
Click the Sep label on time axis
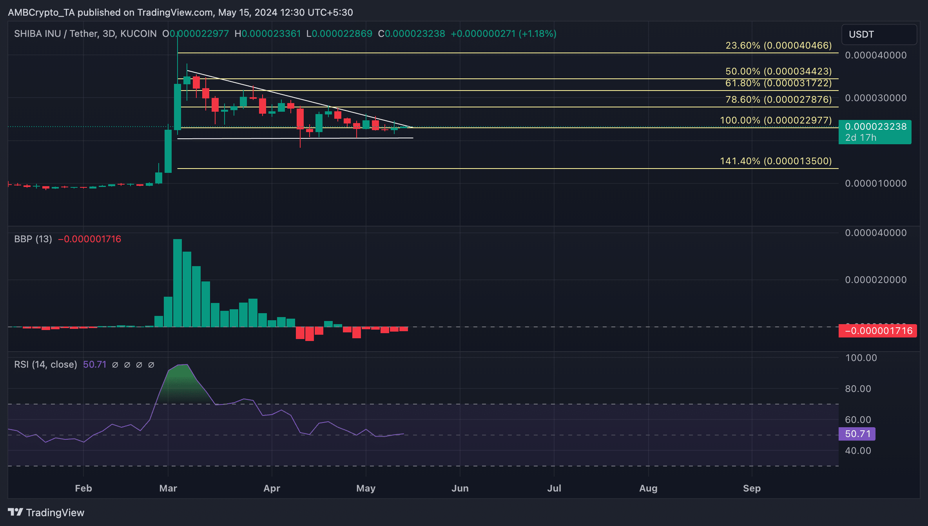point(752,488)
